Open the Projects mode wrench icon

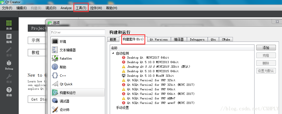pyautogui.click(x=9, y=76)
